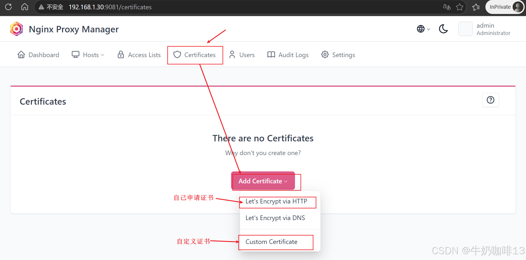The width and height of the screenshot is (526, 260).
Task: Go to the browser home page icon
Action: point(25,7)
